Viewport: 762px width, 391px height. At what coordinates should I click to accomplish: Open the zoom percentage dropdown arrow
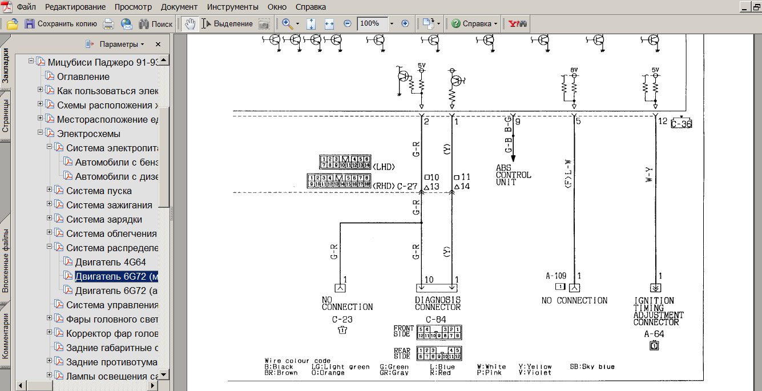[392, 24]
